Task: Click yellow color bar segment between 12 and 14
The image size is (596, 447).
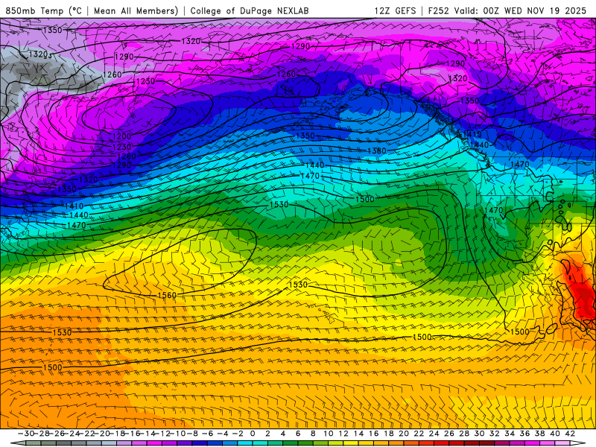Action: click(x=350, y=443)
